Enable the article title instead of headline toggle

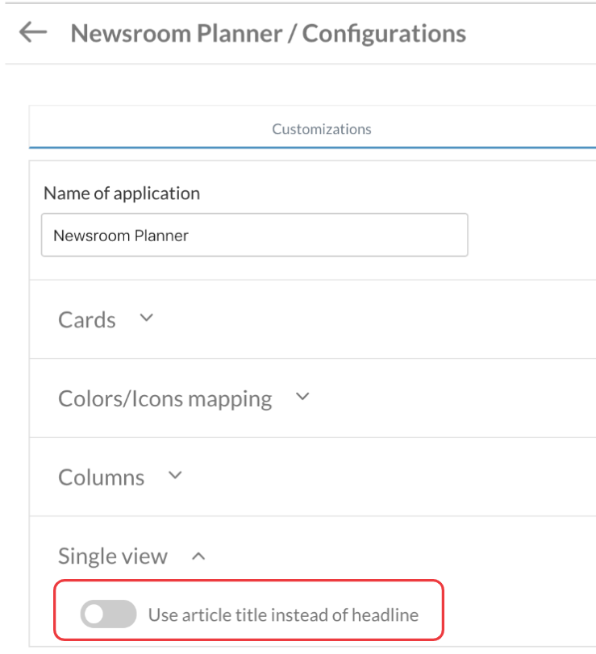tap(108, 615)
